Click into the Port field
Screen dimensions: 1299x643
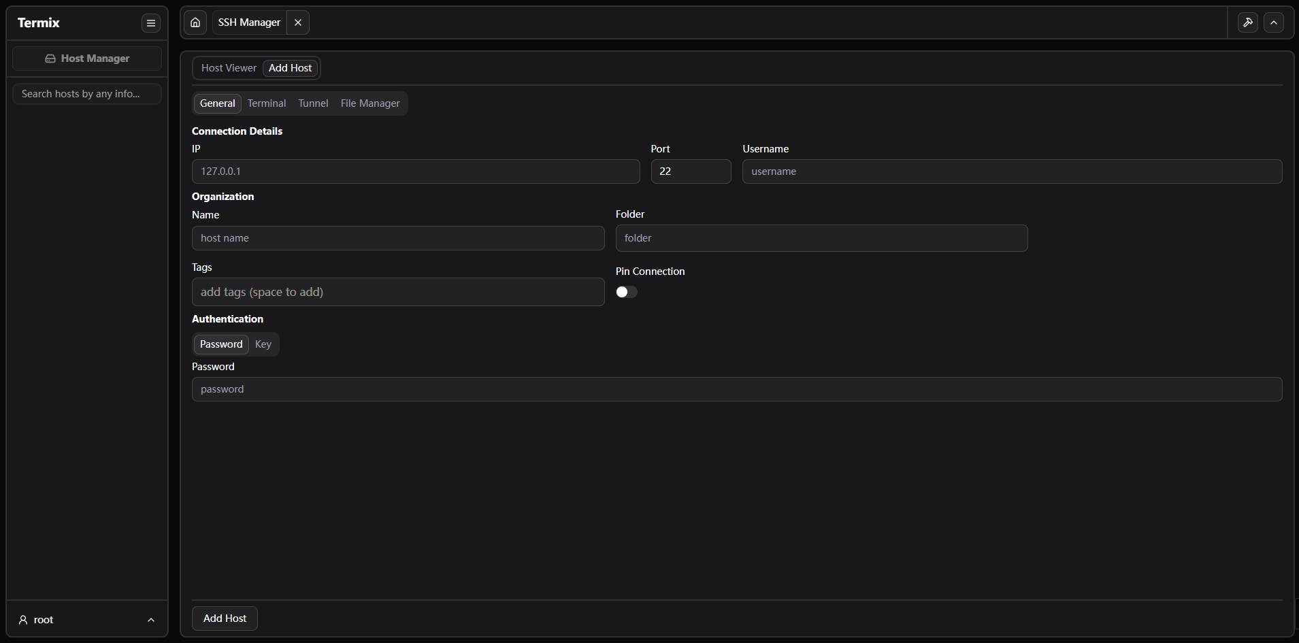coord(691,171)
